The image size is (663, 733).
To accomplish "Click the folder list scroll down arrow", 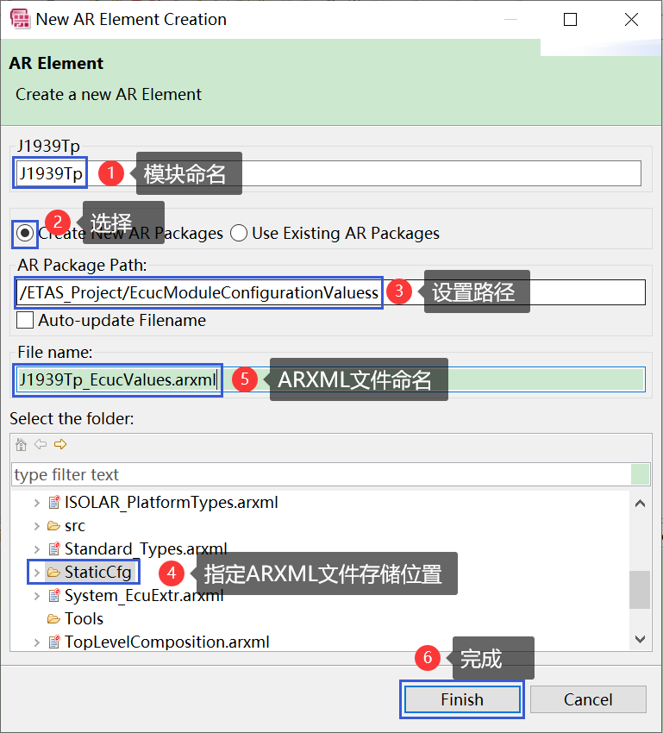I will tap(640, 638).
